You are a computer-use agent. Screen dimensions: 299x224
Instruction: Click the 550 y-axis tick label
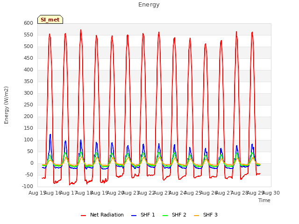click(x=28, y=35)
